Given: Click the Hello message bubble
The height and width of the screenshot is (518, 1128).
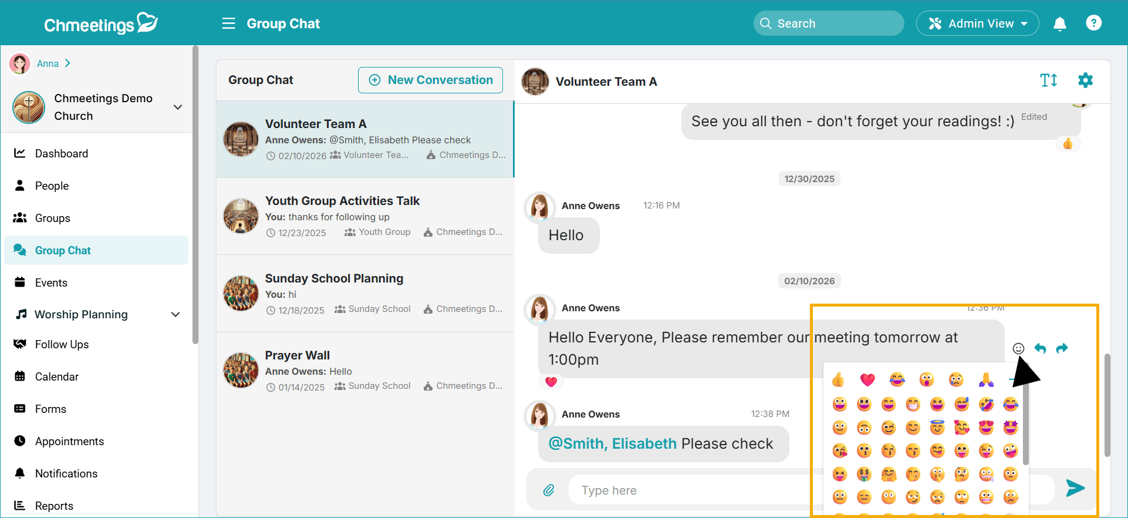Looking at the screenshot, I should point(568,236).
